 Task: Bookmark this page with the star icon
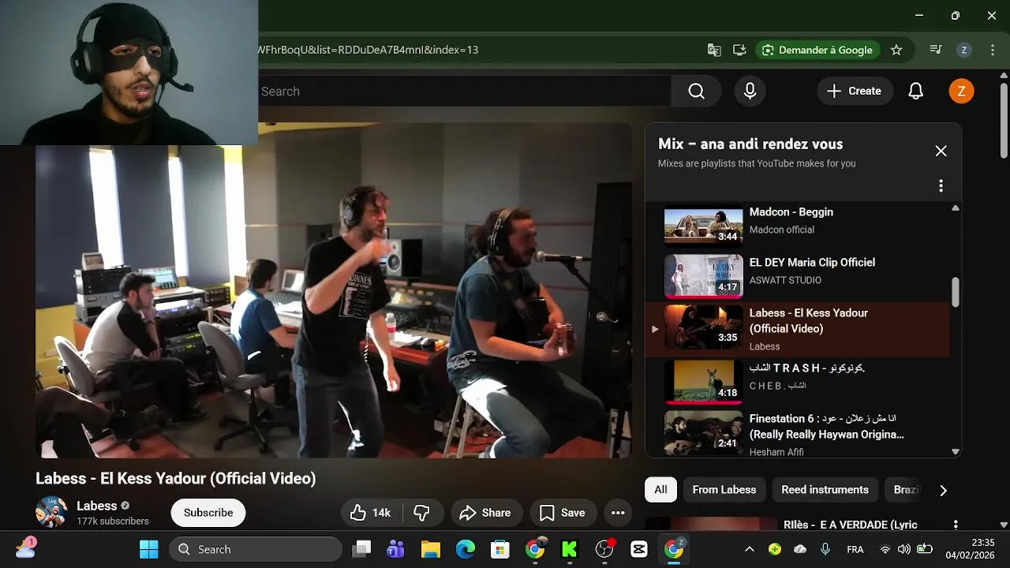click(x=896, y=50)
